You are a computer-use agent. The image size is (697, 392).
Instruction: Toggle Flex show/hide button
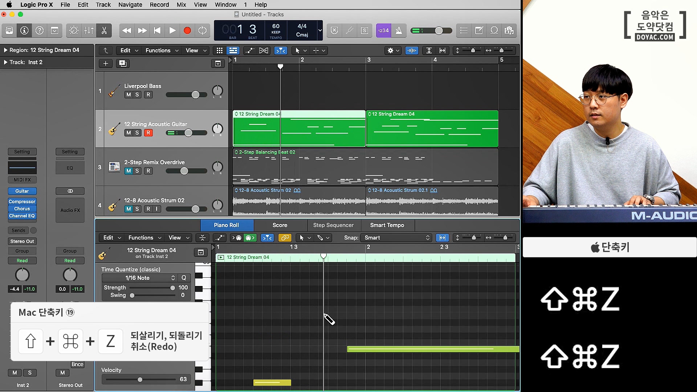click(264, 50)
